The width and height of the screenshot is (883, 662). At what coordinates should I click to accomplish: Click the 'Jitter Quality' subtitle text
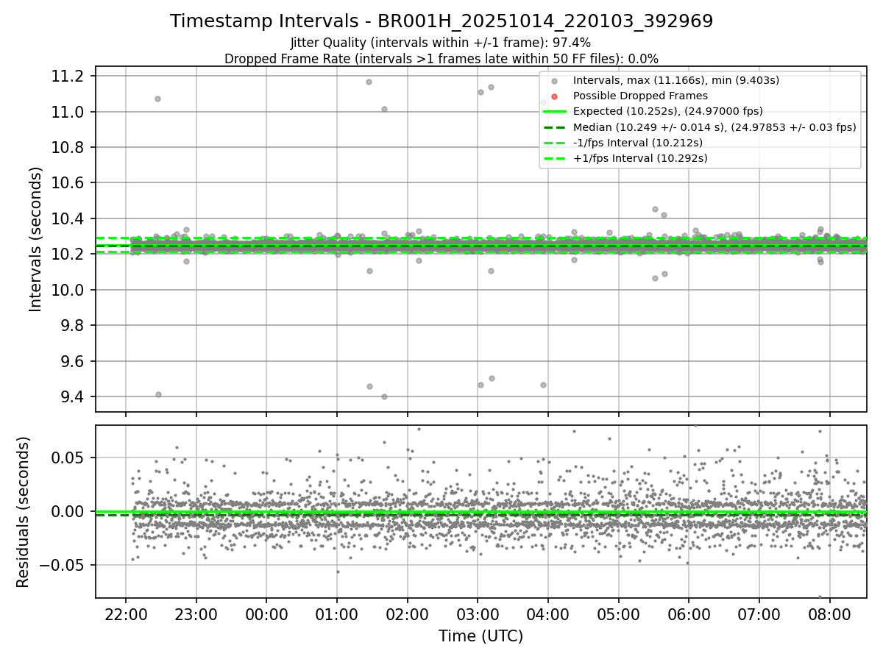point(441,43)
